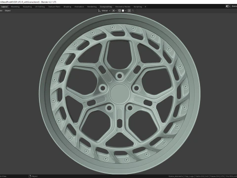The height and width of the screenshot is (178, 237).
Task: Switch to Geometry Nodes workspace
Action: 122,7
